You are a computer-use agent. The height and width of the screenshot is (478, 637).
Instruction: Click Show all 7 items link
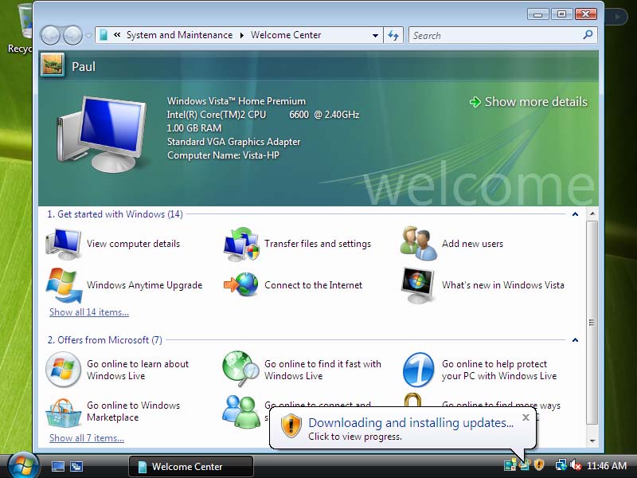87,438
